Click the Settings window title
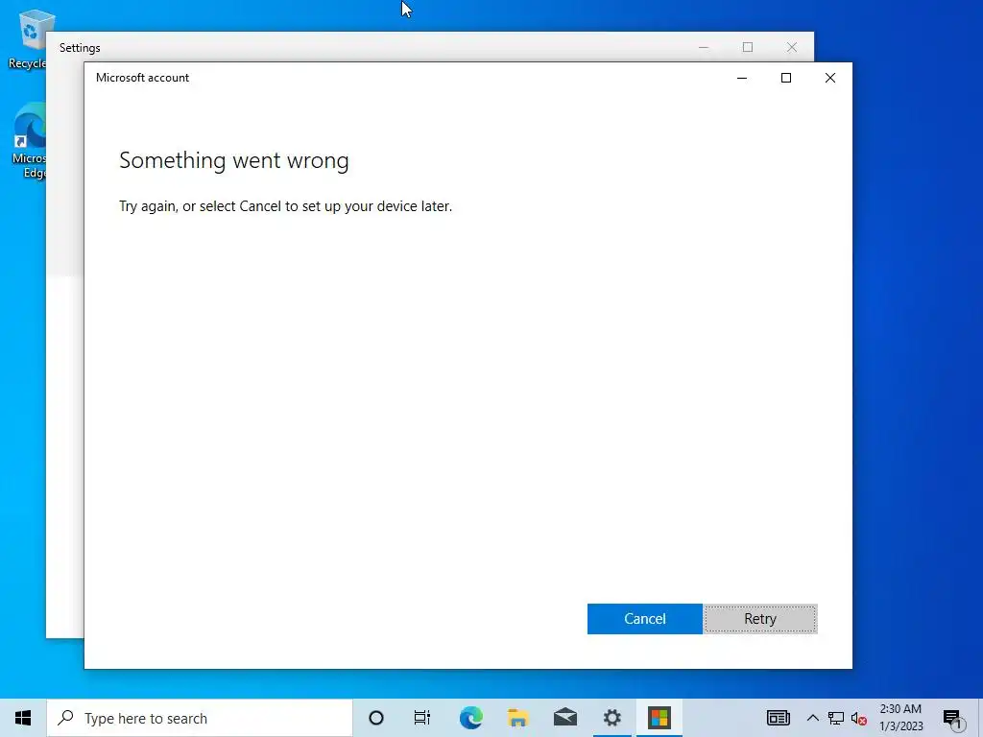Viewport: 983px width, 737px height. point(80,48)
